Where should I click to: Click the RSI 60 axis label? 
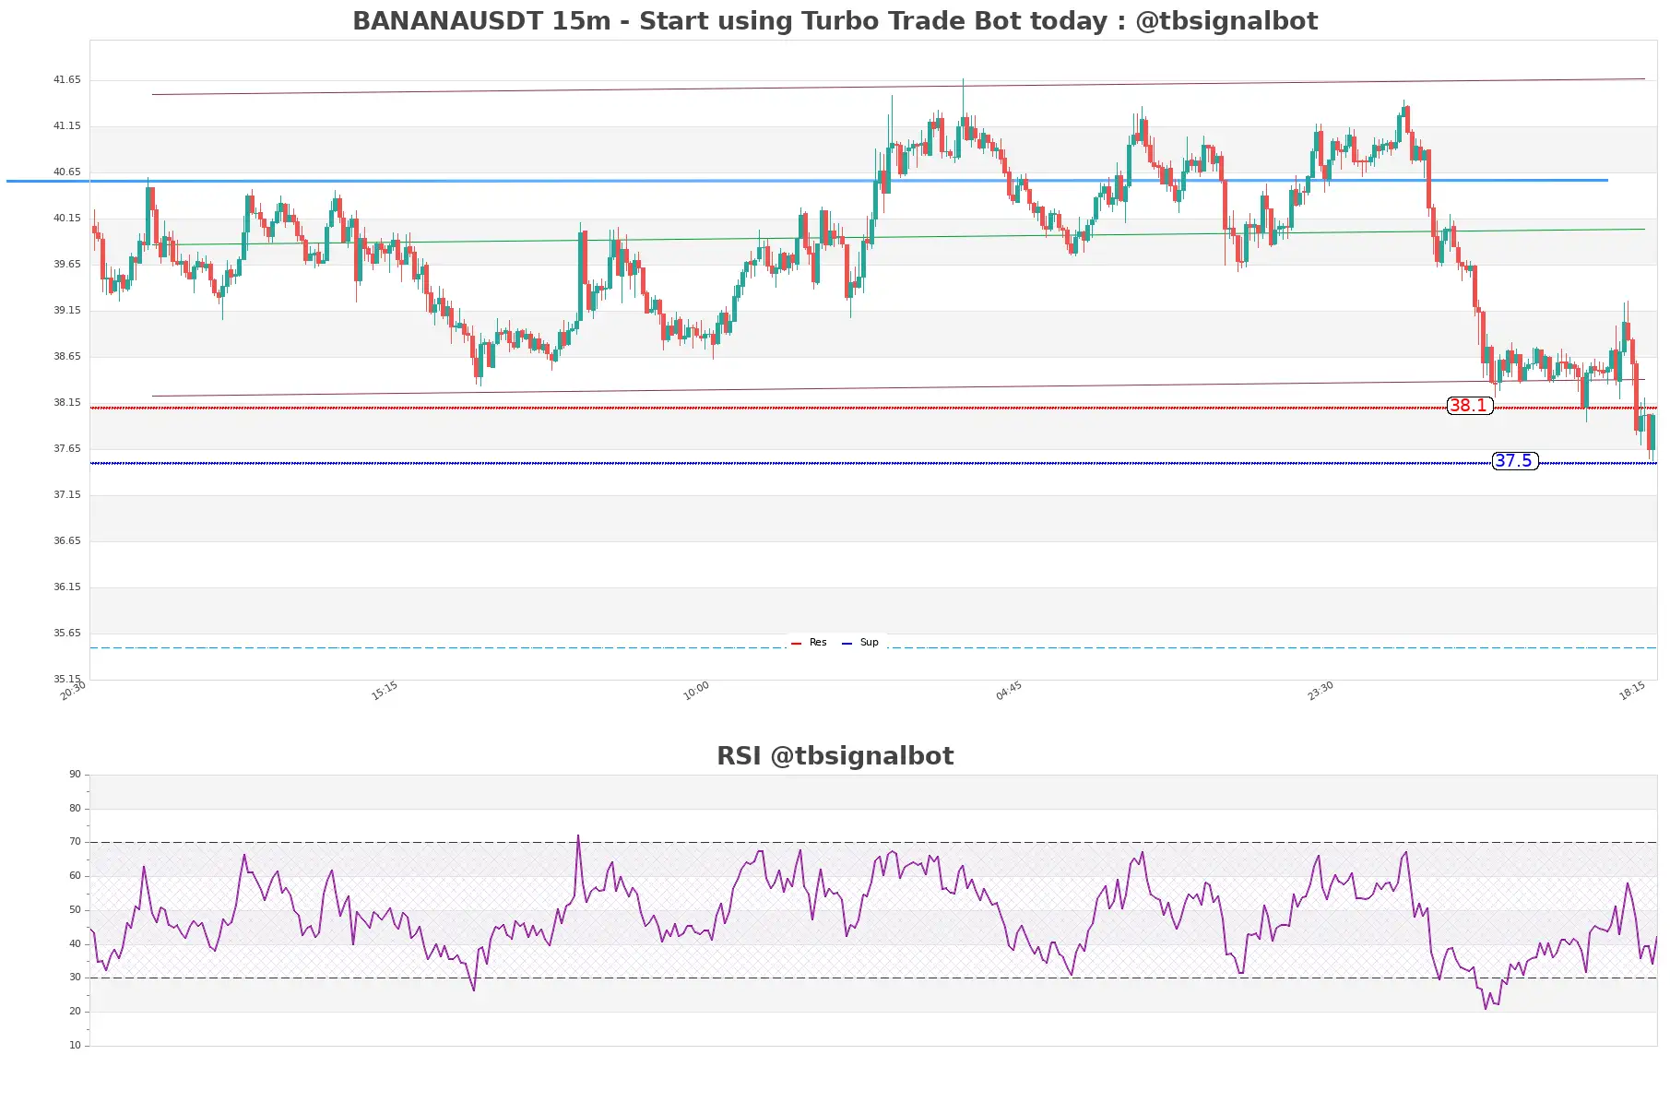click(x=76, y=876)
